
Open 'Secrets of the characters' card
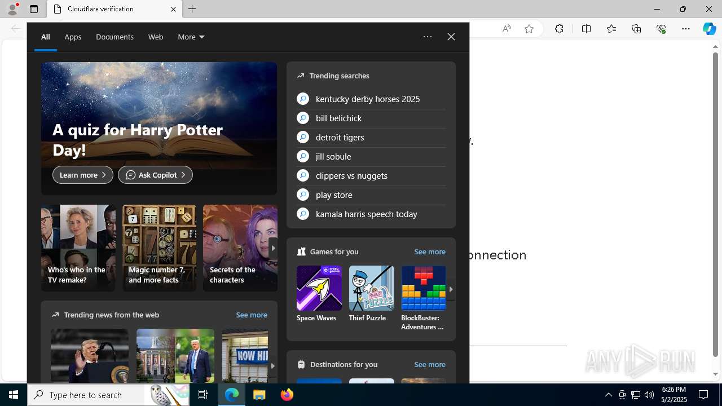click(x=240, y=248)
